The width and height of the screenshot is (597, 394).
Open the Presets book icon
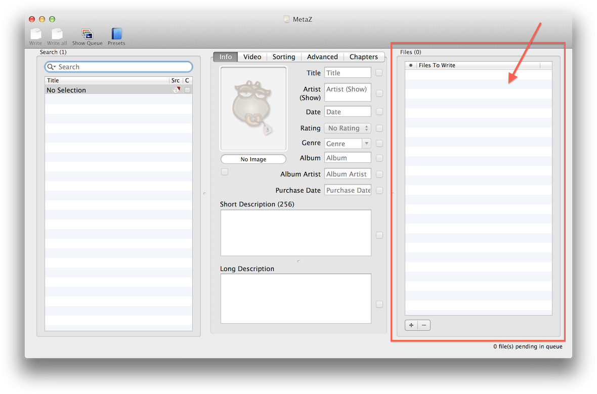pos(116,34)
